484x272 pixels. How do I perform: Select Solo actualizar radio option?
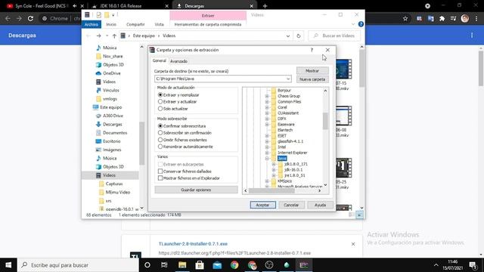click(x=160, y=109)
